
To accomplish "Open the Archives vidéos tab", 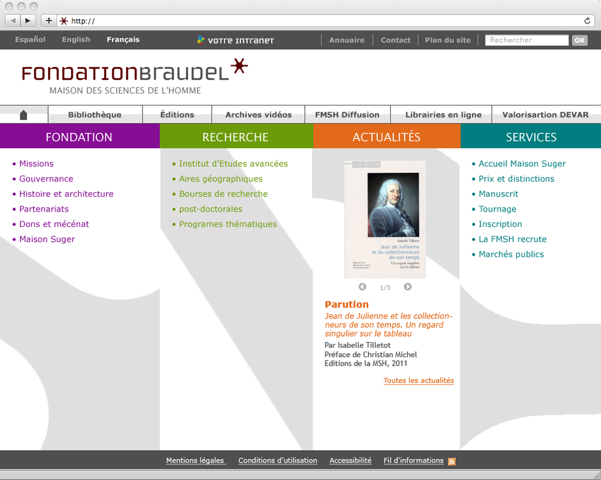I will [258, 114].
